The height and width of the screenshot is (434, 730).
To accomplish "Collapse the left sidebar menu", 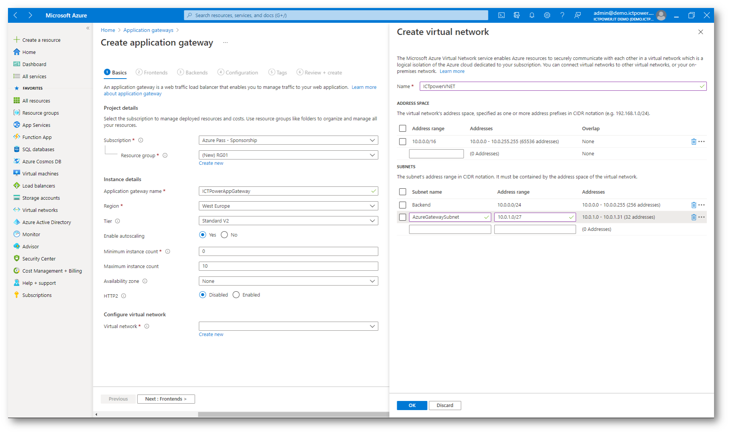I will point(88,28).
